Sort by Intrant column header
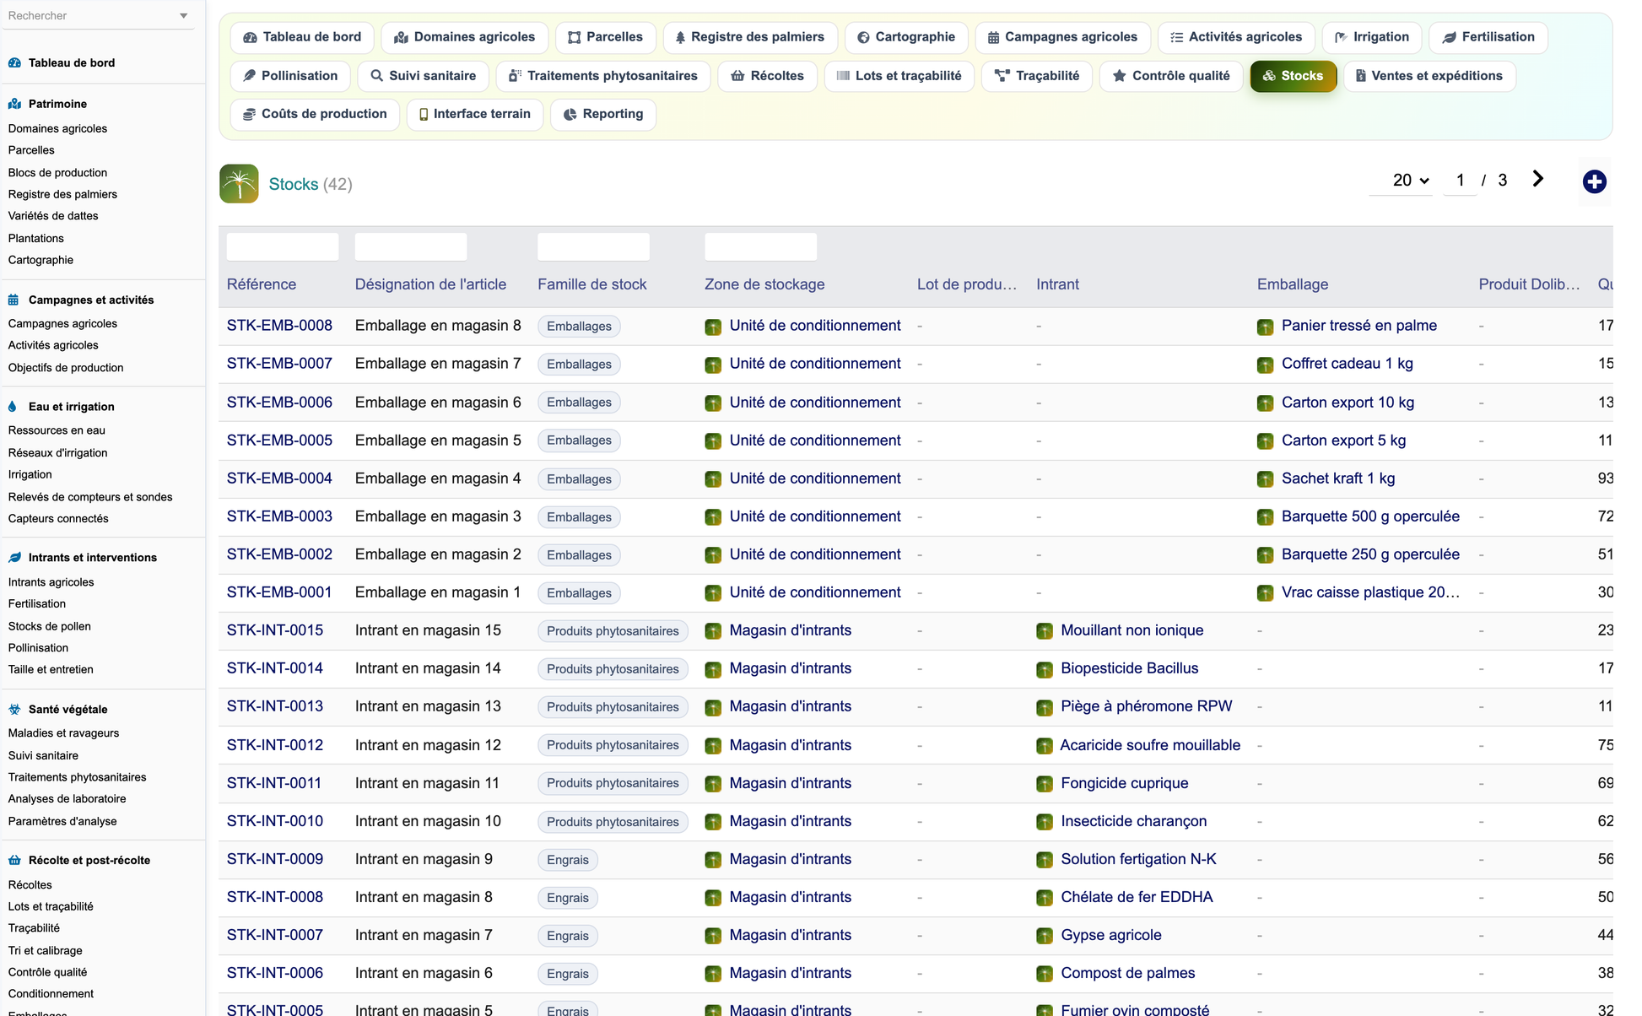 pos(1057,284)
